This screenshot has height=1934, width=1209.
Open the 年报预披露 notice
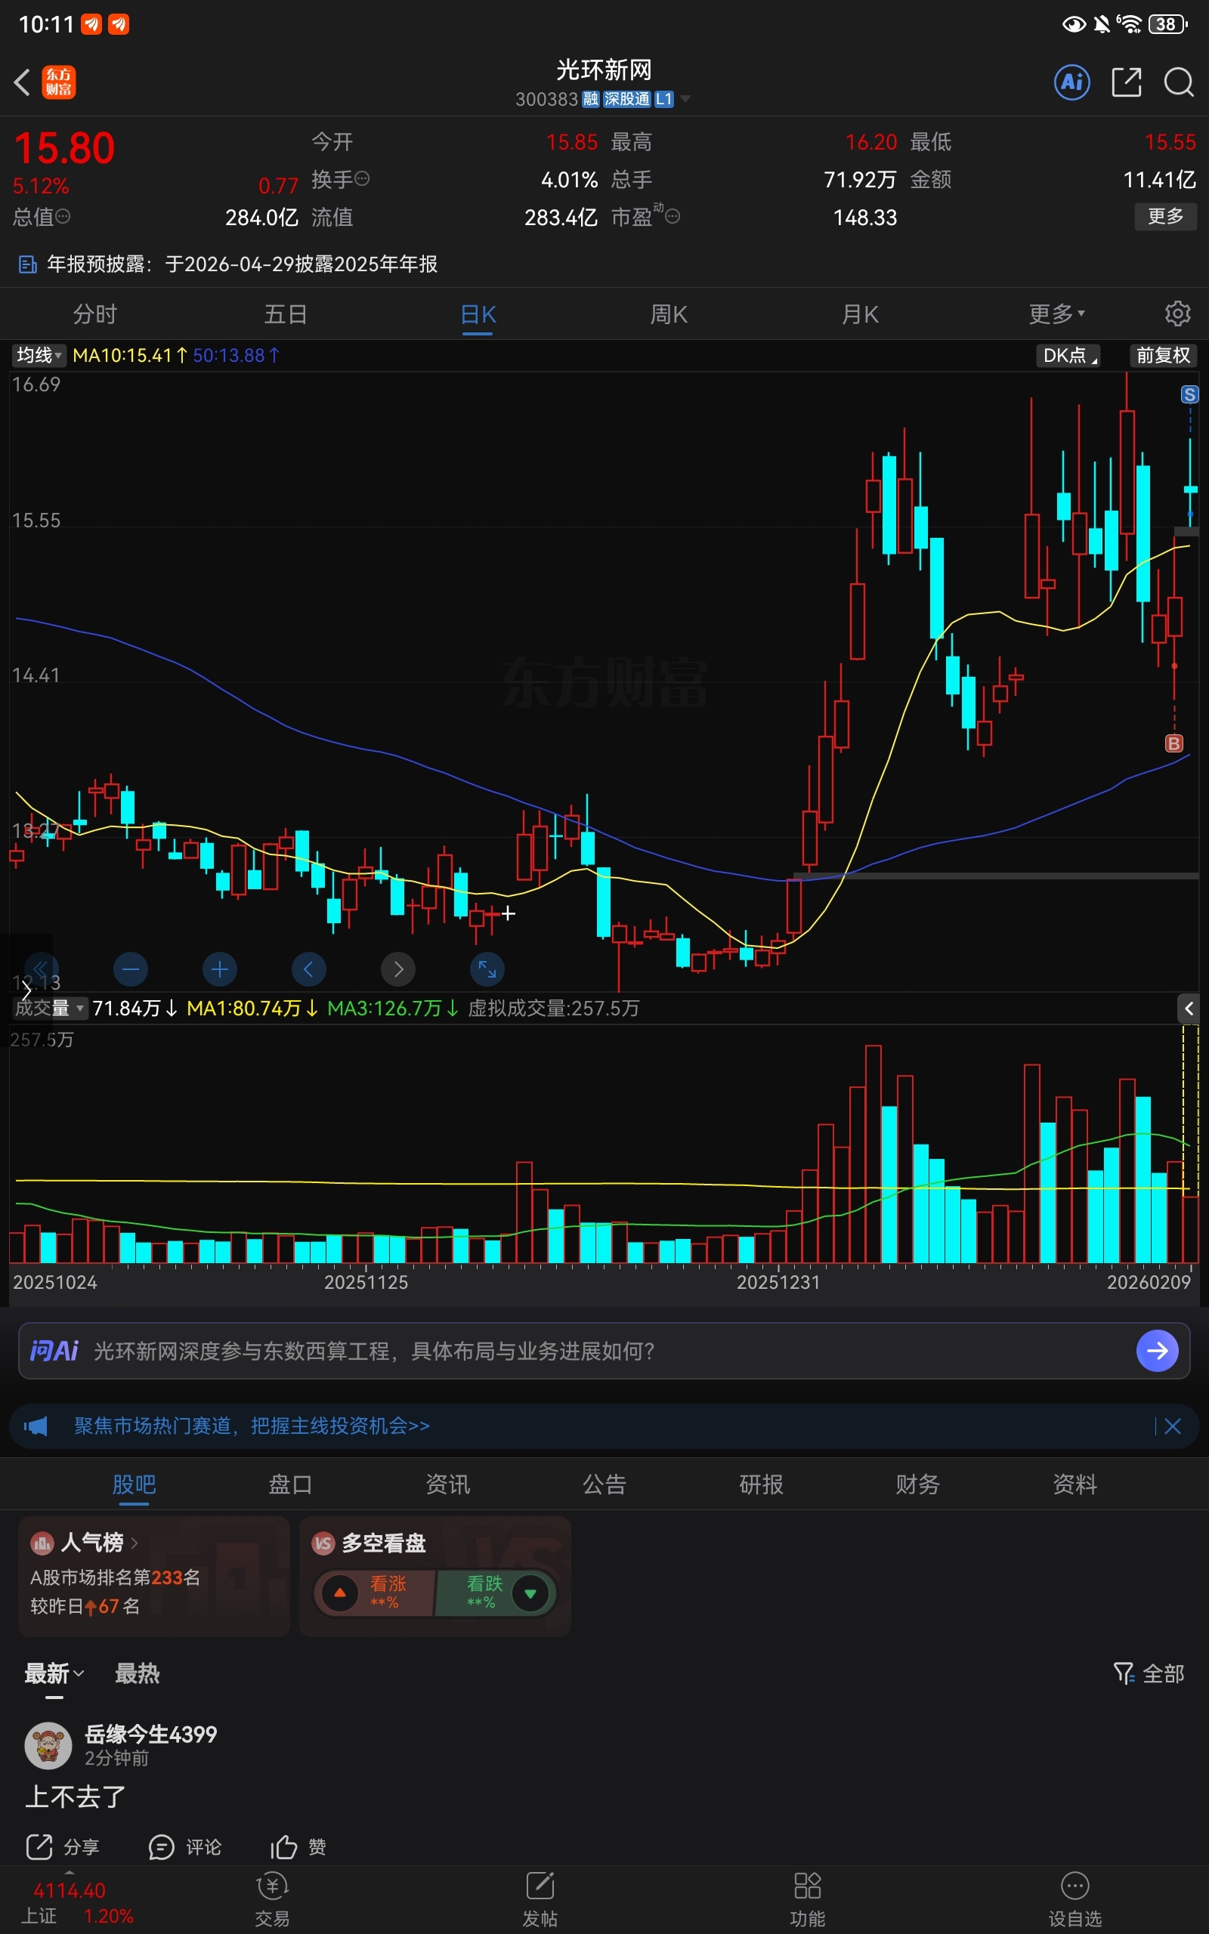pos(243,264)
